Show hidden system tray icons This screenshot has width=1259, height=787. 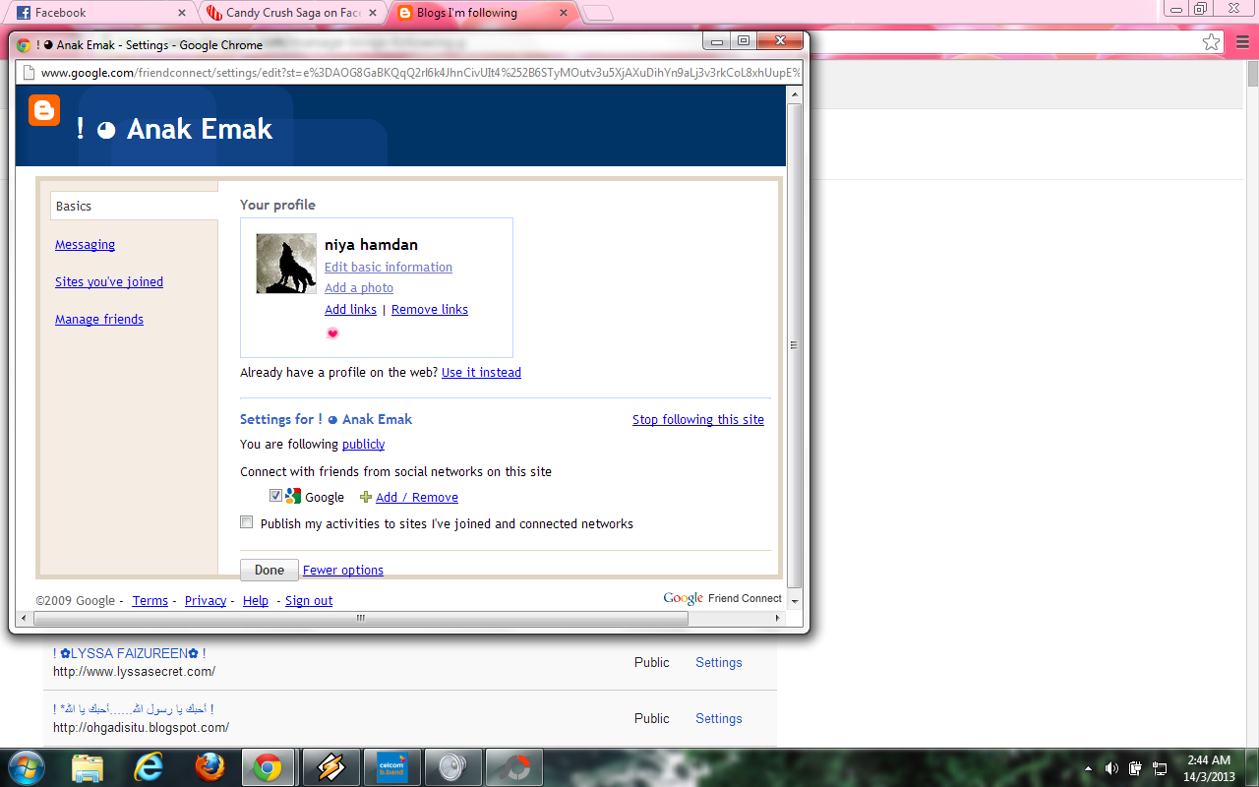click(1088, 768)
